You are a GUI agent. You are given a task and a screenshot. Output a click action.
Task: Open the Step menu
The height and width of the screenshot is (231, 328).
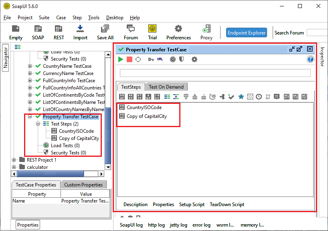click(77, 18)
